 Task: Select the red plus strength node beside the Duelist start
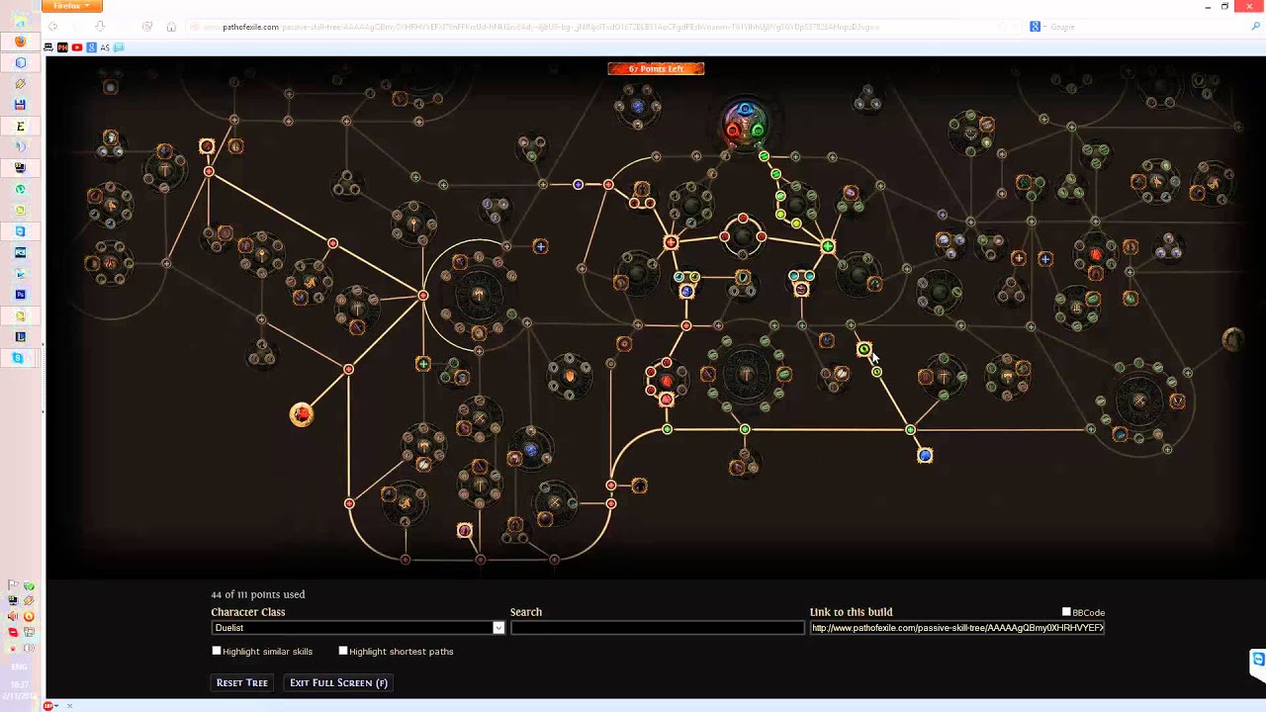coord(671,242)
